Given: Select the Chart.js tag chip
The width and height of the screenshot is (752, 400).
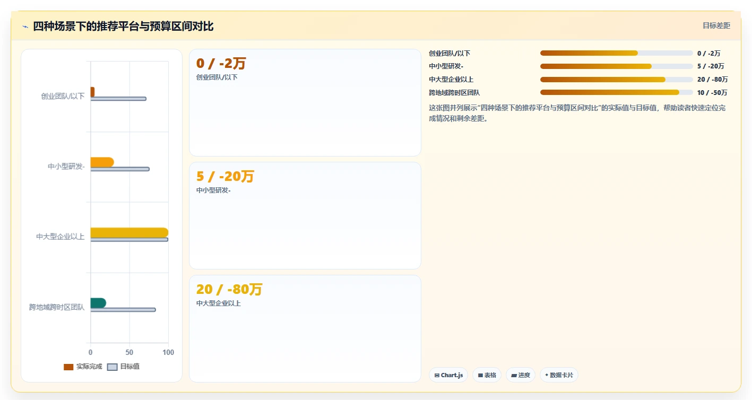Looking at the screenshot, I should click(x=448, y=375).
